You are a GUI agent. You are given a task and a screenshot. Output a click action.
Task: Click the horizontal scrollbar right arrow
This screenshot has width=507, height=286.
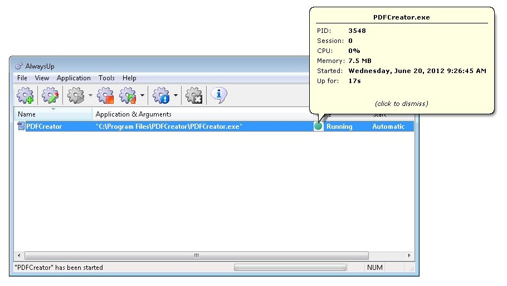pyautogui.click(x=409, y=255)
